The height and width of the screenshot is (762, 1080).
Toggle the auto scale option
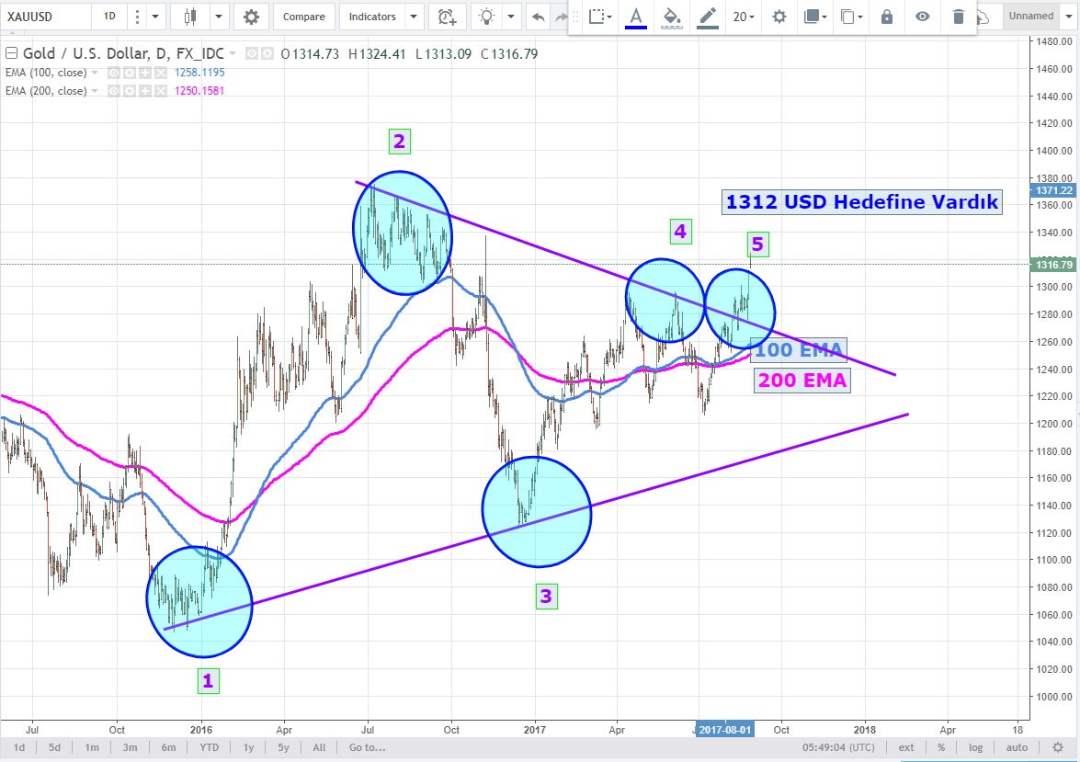(x=1016, y=747)
